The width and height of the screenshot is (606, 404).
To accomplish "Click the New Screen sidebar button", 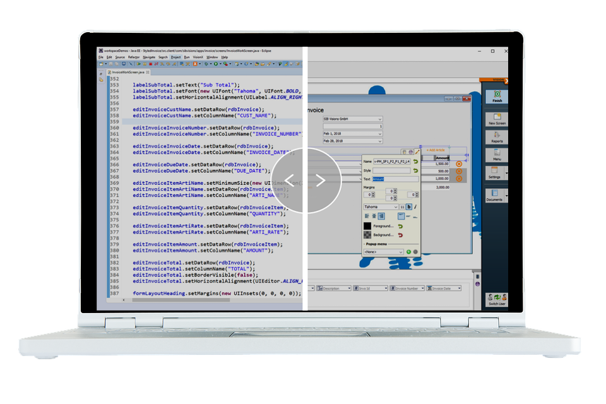I will click(497, 119).
